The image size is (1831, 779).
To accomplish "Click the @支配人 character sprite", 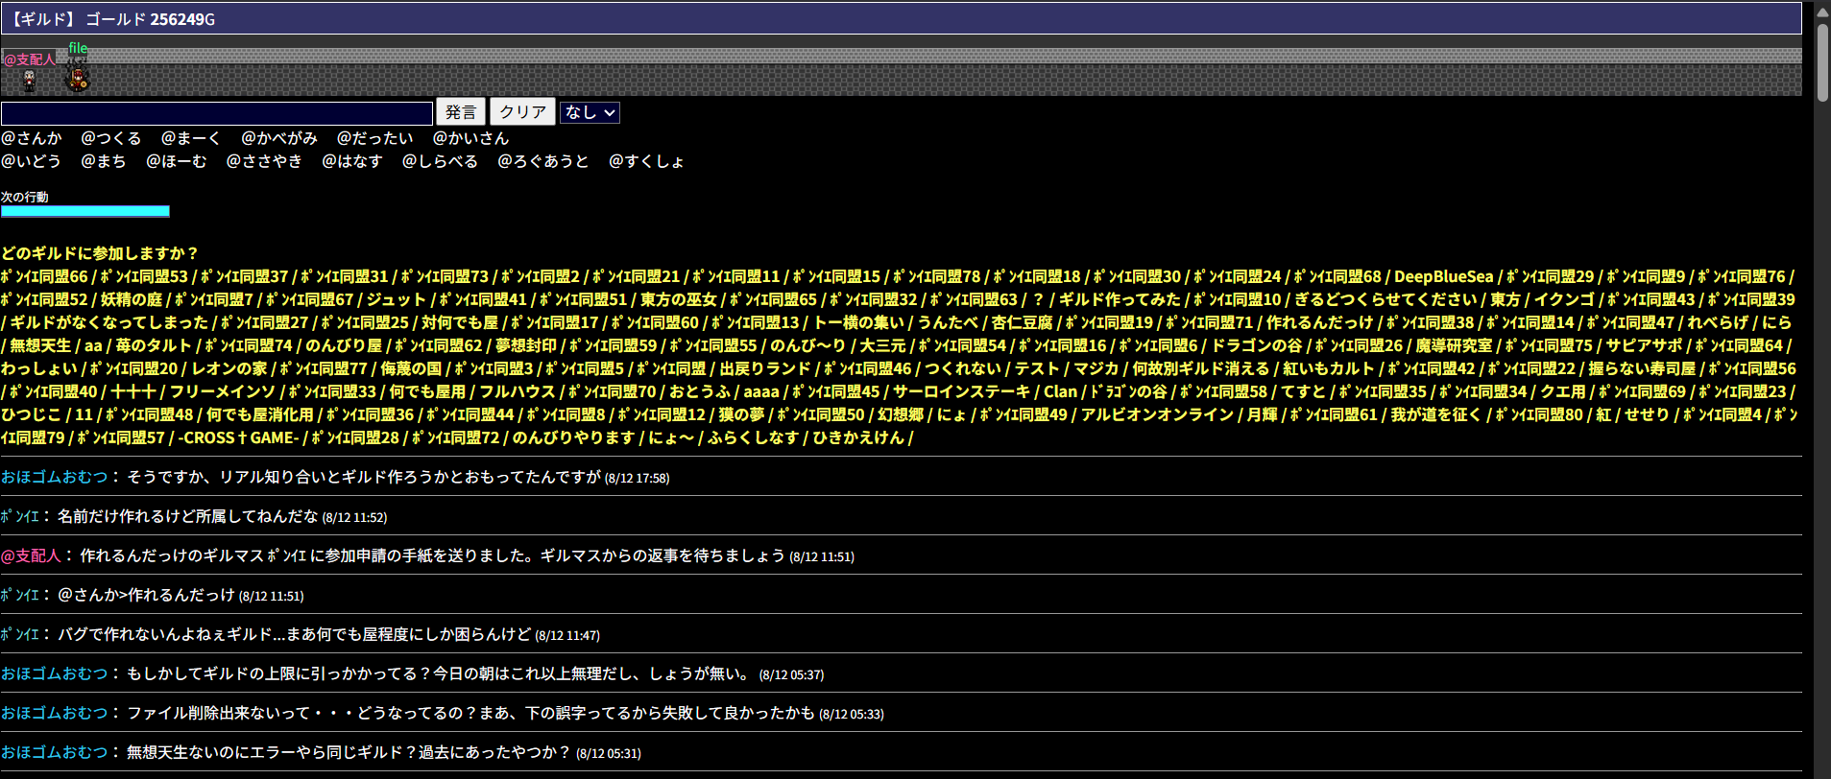I will (30, 81).
